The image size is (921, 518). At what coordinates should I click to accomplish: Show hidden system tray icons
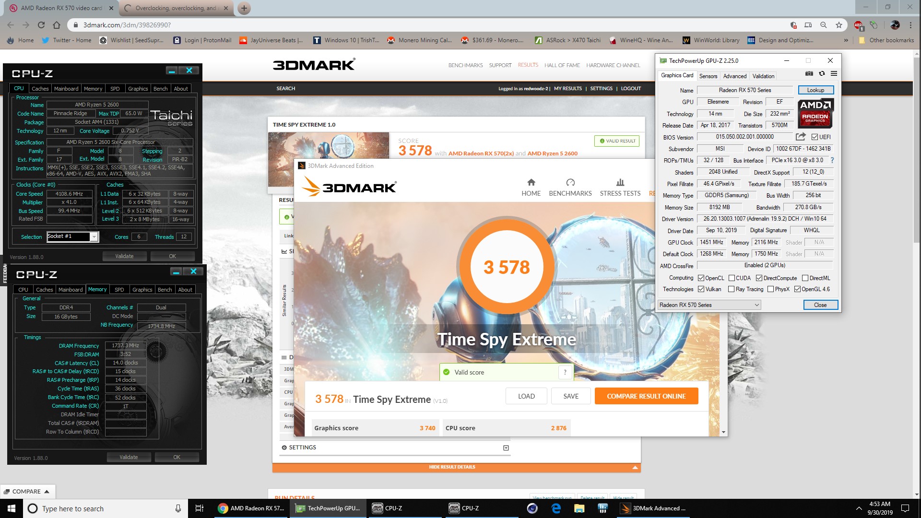(x=859, y=508)
